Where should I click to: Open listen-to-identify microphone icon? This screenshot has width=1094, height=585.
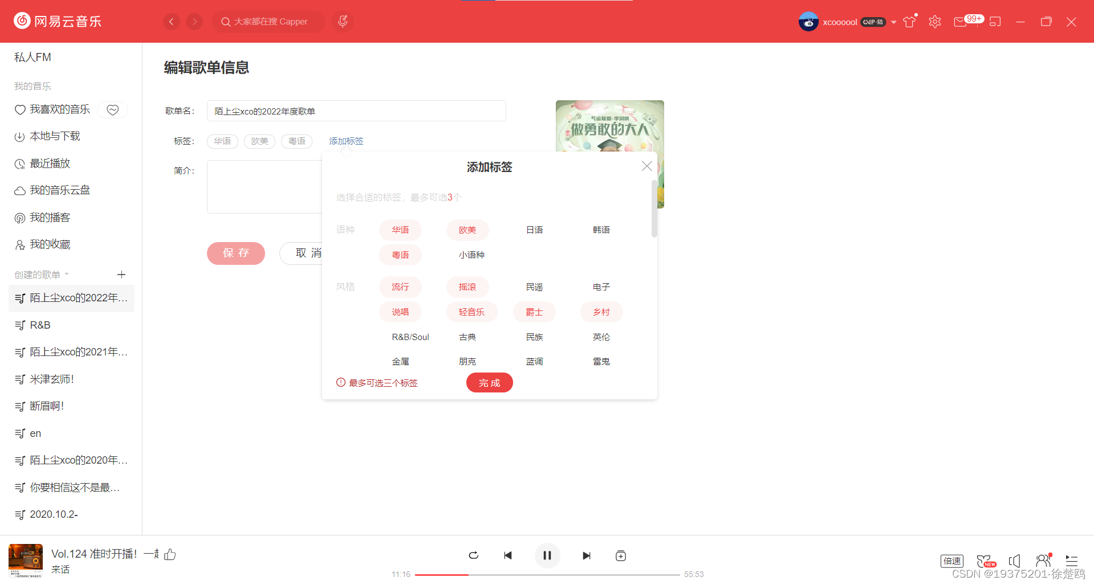click(343, 22)
